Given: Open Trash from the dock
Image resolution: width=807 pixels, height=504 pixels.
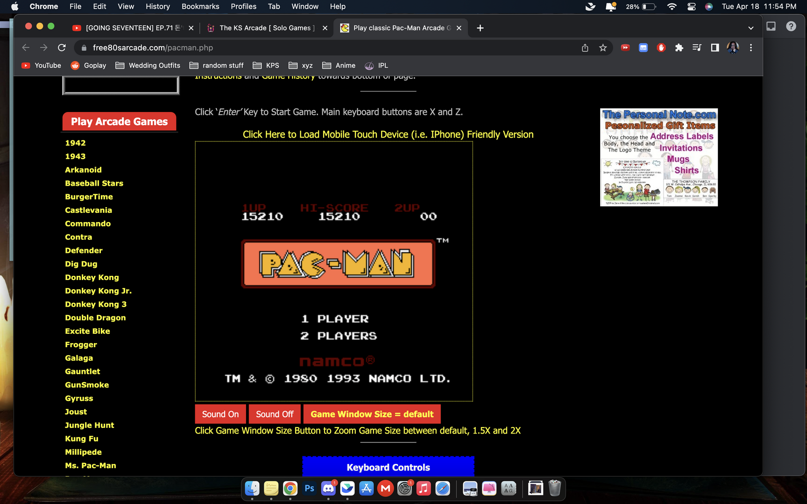Looking at the screenshot, I should click(x=554, y=489).
